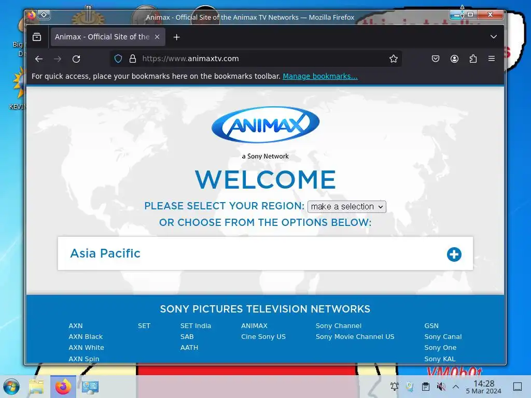Open the SET link
The height and width of the screenshot is (398, 531).
point(144,325)
